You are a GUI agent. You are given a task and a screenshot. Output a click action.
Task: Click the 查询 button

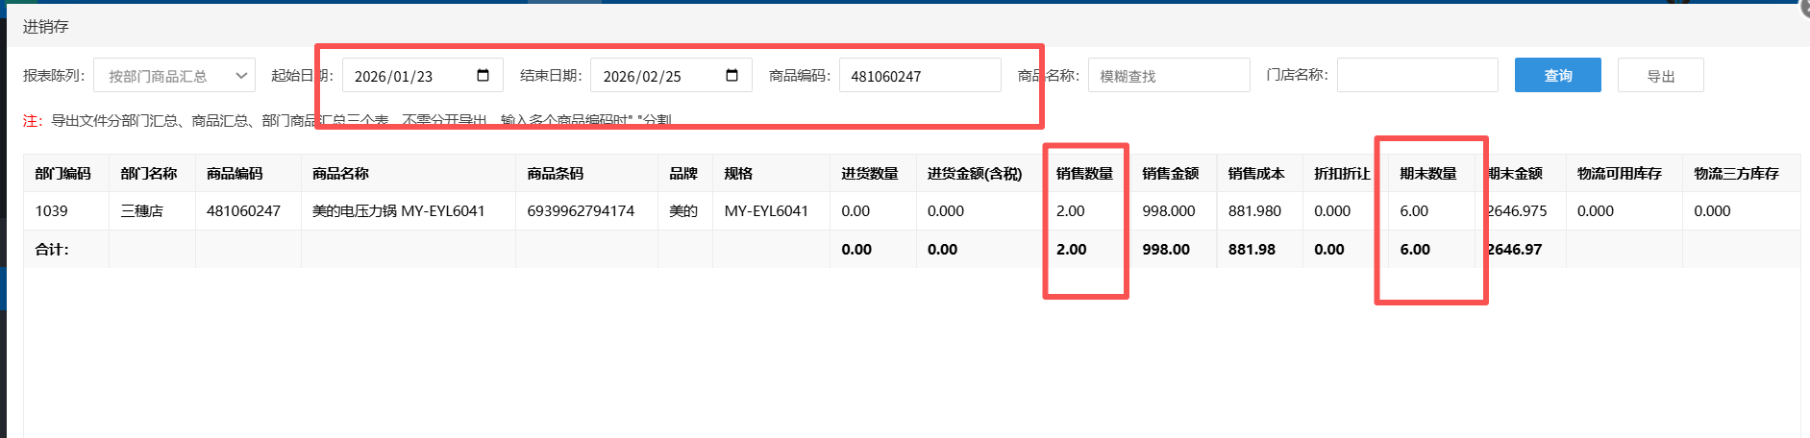coord(1557,76)
